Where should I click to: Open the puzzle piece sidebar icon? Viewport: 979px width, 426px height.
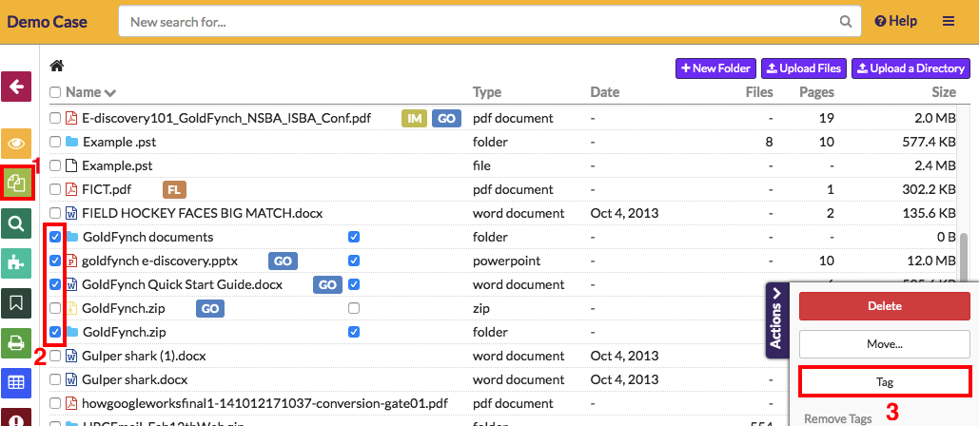coord(16,263)
